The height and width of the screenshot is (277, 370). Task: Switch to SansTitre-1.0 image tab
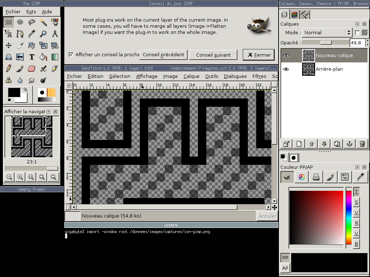click(x=117, y=68)
